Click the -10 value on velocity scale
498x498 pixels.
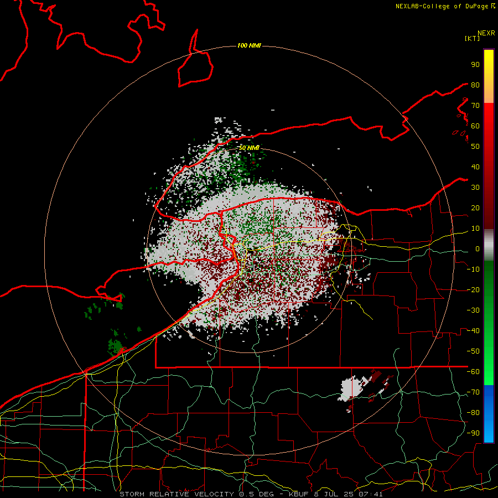coord(473,269)
